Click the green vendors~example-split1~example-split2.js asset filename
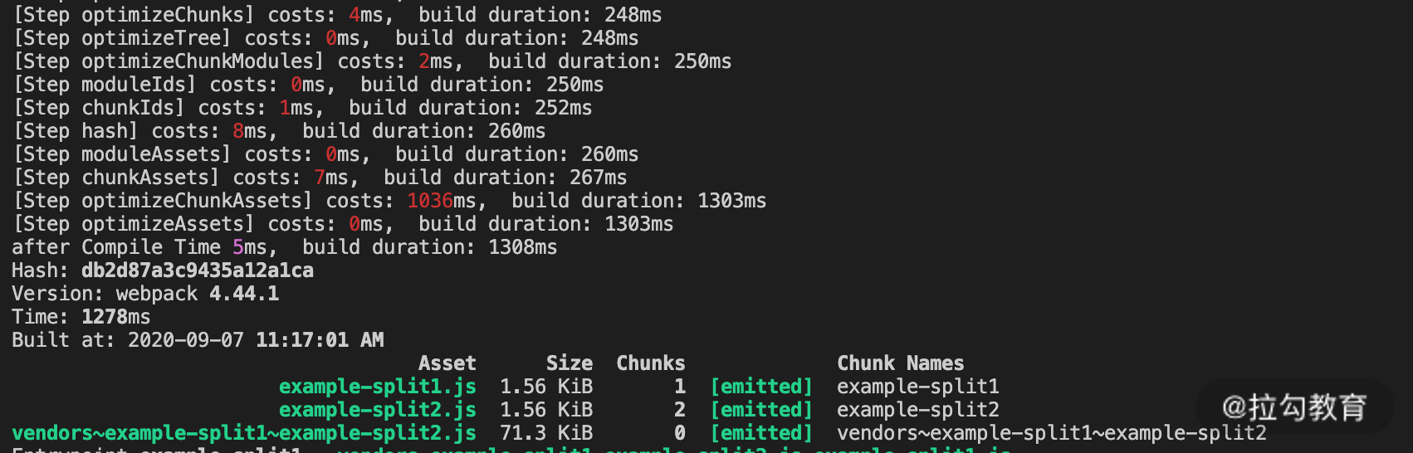1413x453 pixels. (243, 433)
